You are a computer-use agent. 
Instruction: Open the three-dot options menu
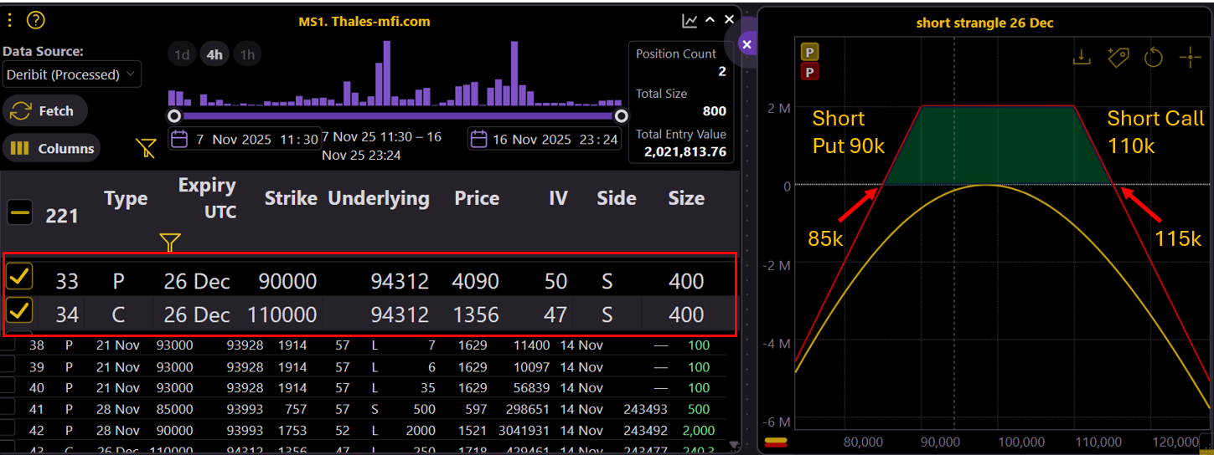[8, 21]
